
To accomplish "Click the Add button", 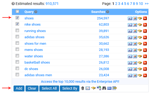I will (19, 88).
